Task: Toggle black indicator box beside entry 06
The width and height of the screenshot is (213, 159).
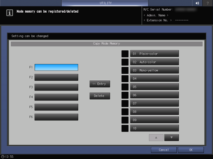Action: (x=125, y=95)
